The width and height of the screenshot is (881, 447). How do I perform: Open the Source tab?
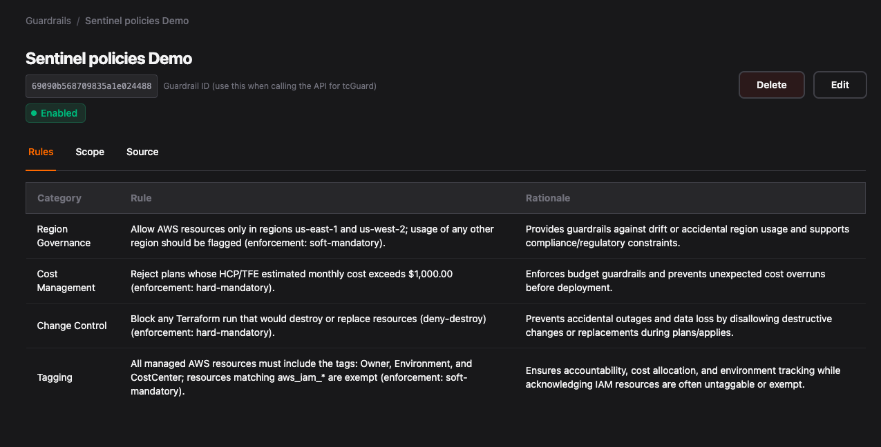tap(142, 152)
